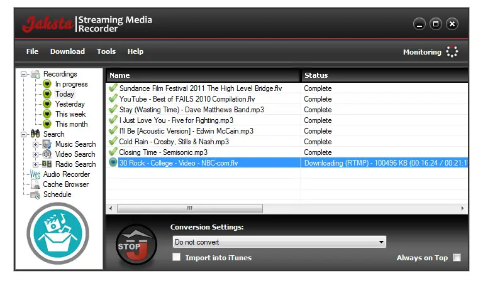The height and width of the screenshot is (291, 483).
Task: Sort by the Name column header
Action: [203, 75]
